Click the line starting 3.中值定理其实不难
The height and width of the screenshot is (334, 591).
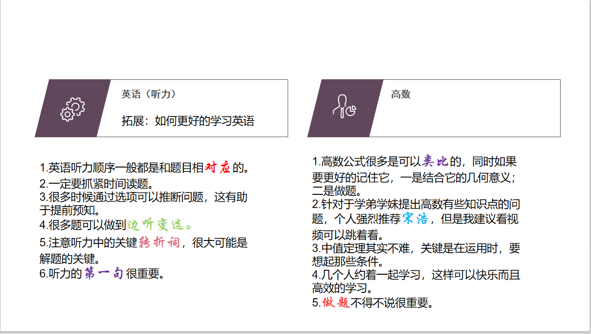(416, 248)
